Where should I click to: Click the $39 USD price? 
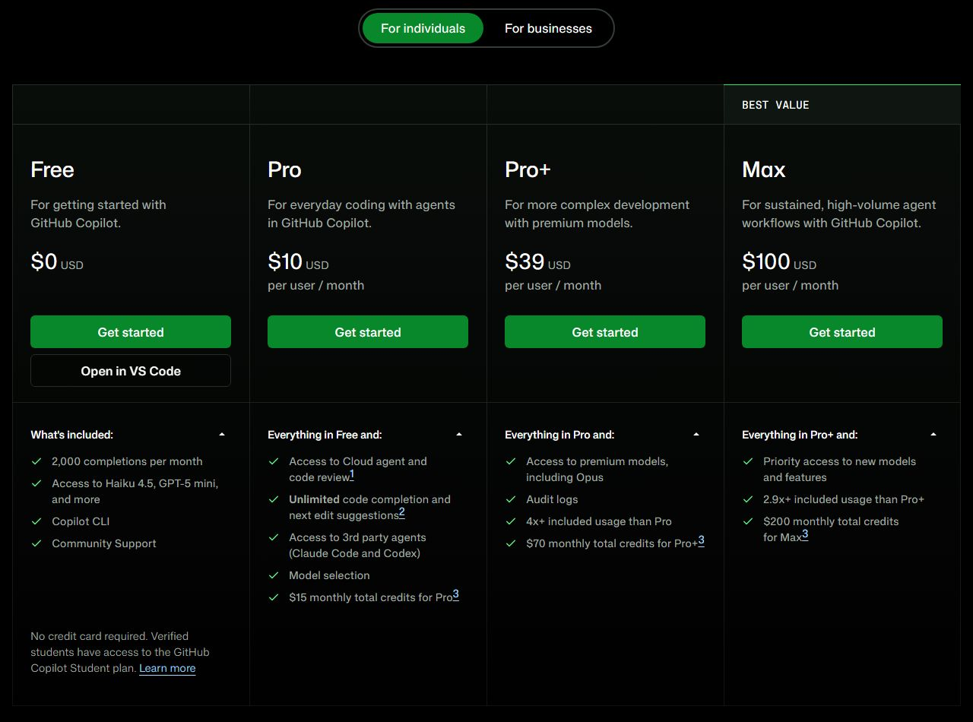pyautogui.click(x=537, y=262)
